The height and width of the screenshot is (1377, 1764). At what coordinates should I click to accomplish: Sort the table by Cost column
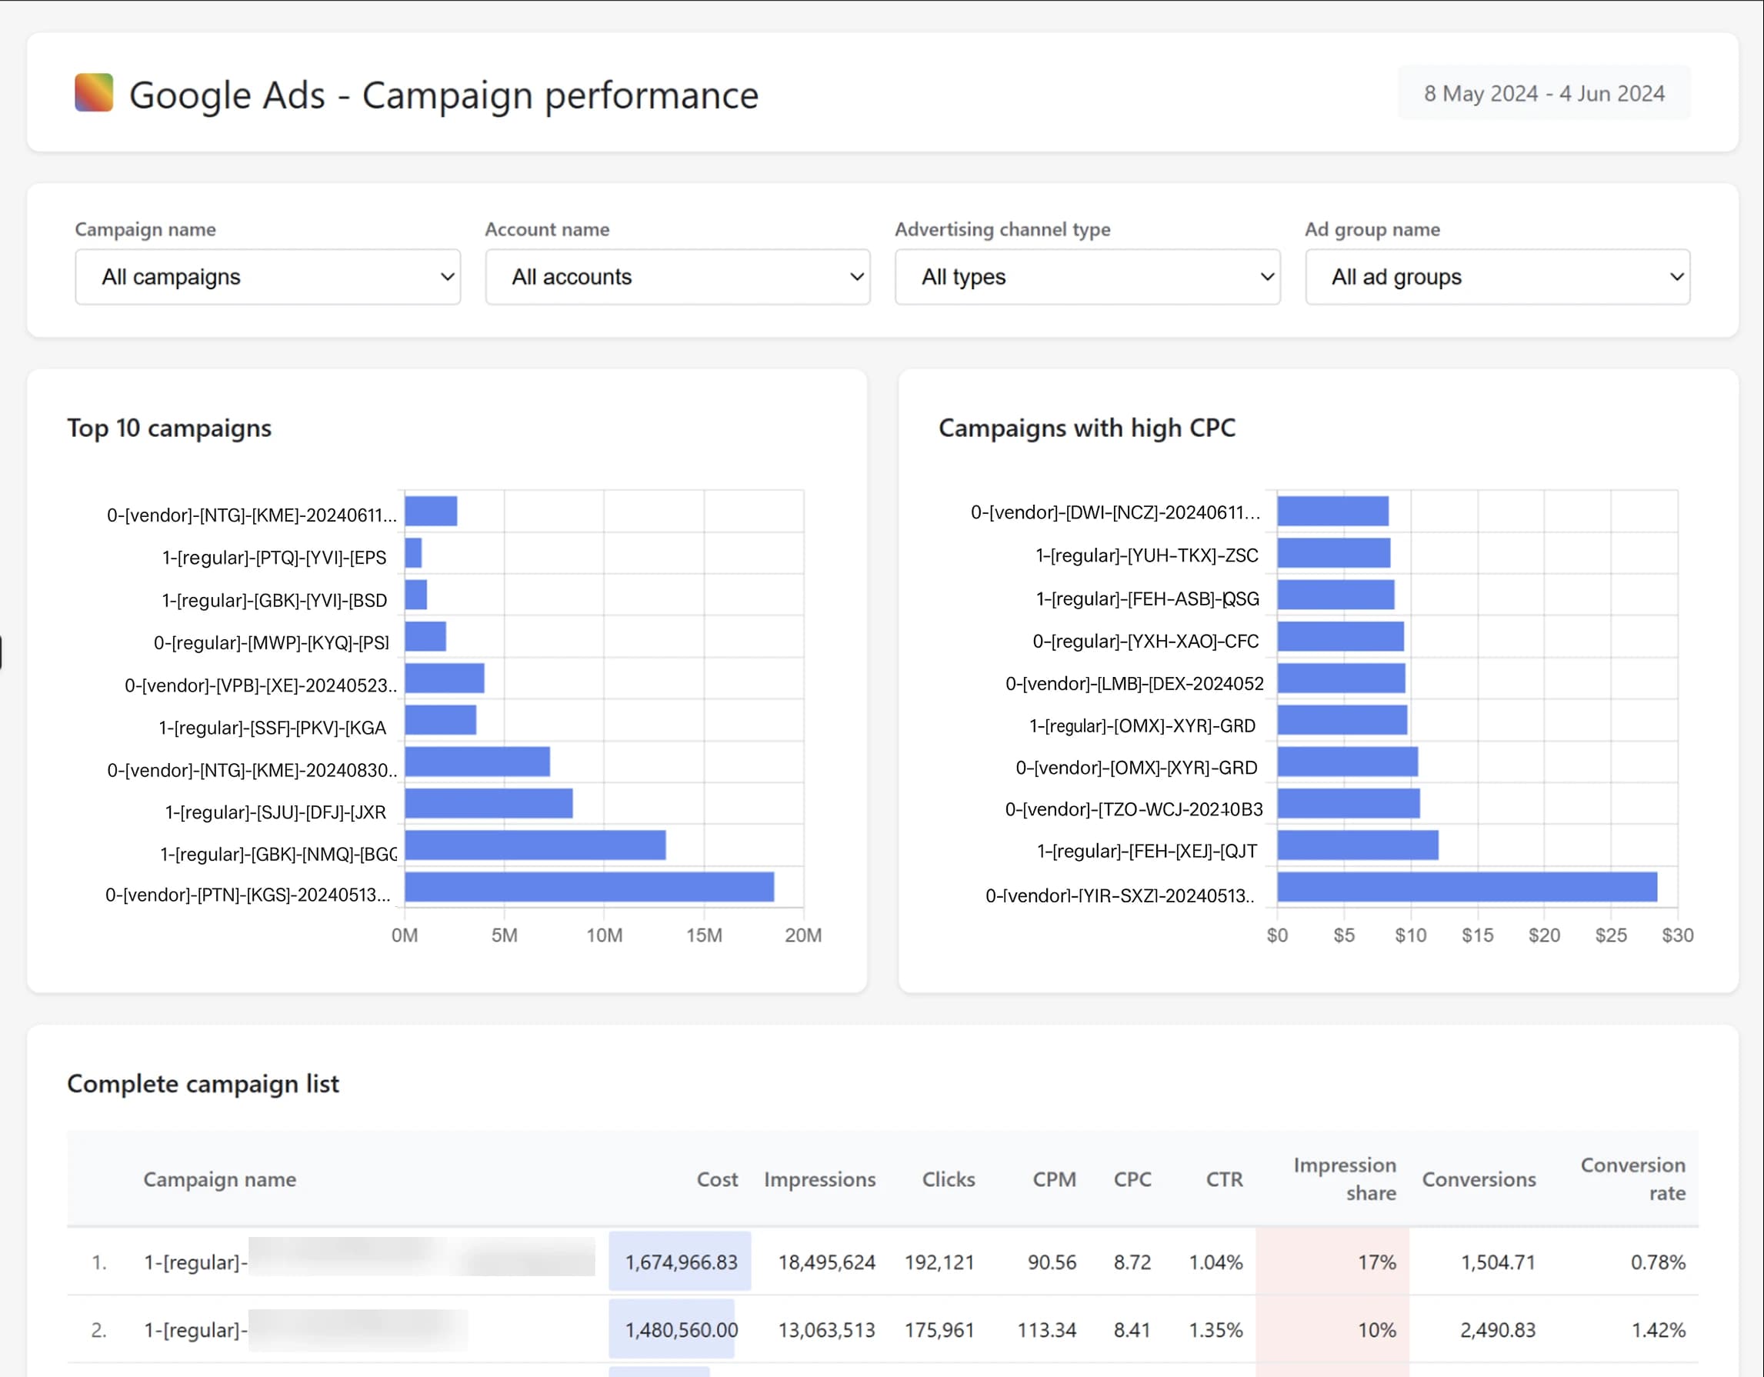715,1179
